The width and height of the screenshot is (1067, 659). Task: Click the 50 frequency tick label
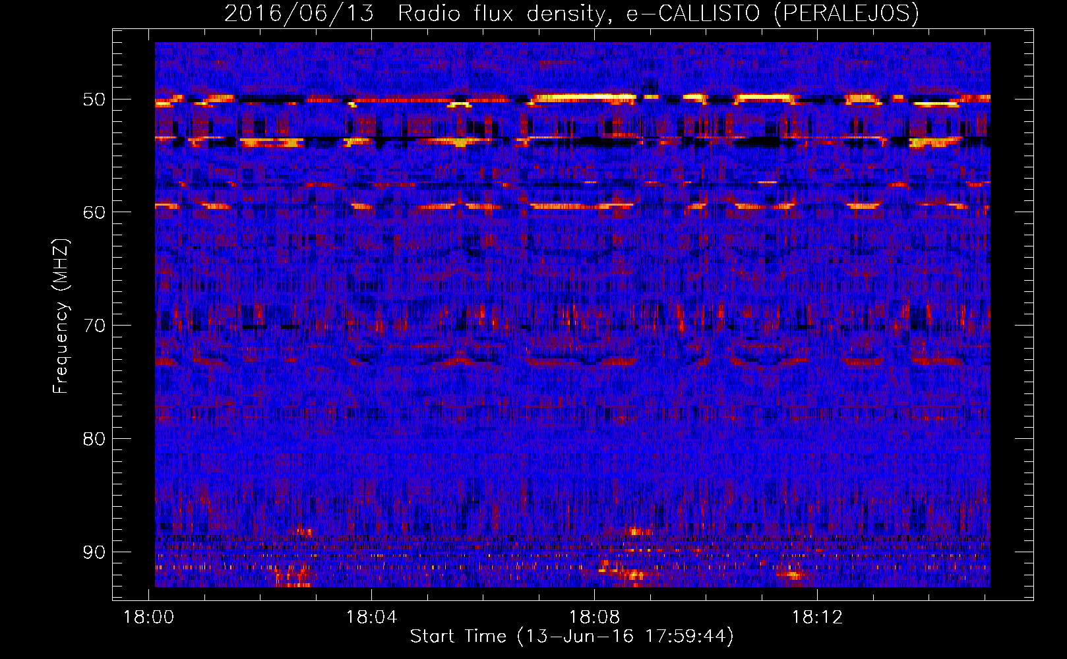pos(94,100)
